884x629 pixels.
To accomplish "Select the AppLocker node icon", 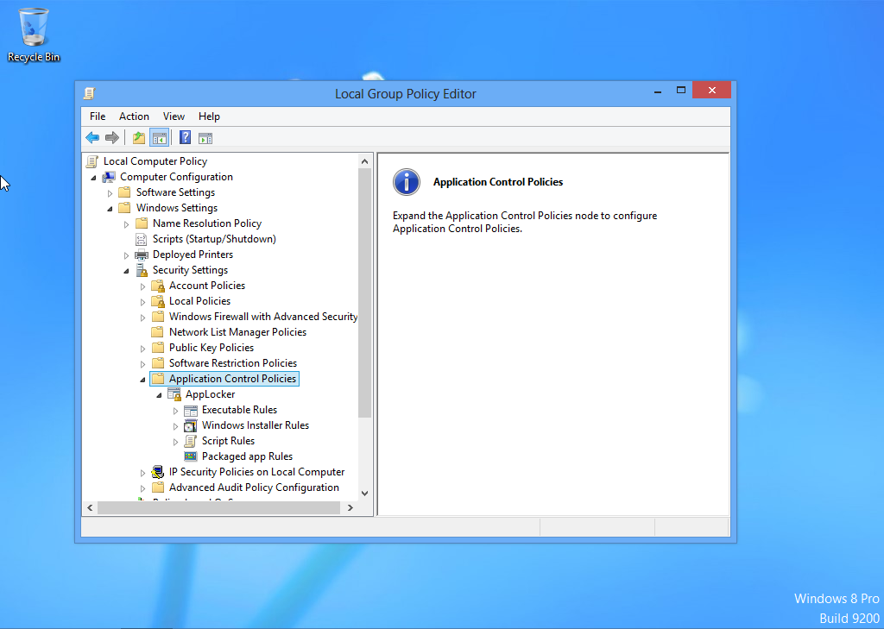I will point(174,394).
